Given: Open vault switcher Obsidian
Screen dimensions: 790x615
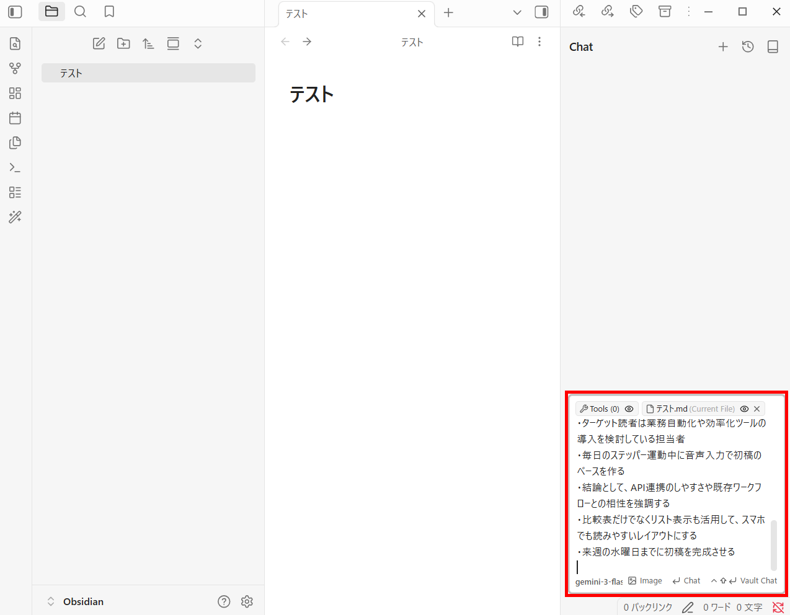Looking at the screenshot, I should coord(75,601).
